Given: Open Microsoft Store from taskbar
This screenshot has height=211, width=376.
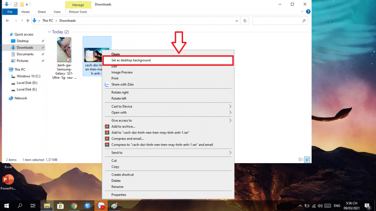Looking at the screenshot, I should pos(60,206).
